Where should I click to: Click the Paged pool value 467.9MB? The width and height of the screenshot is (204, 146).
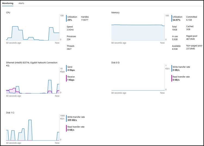tap(190, 39)
